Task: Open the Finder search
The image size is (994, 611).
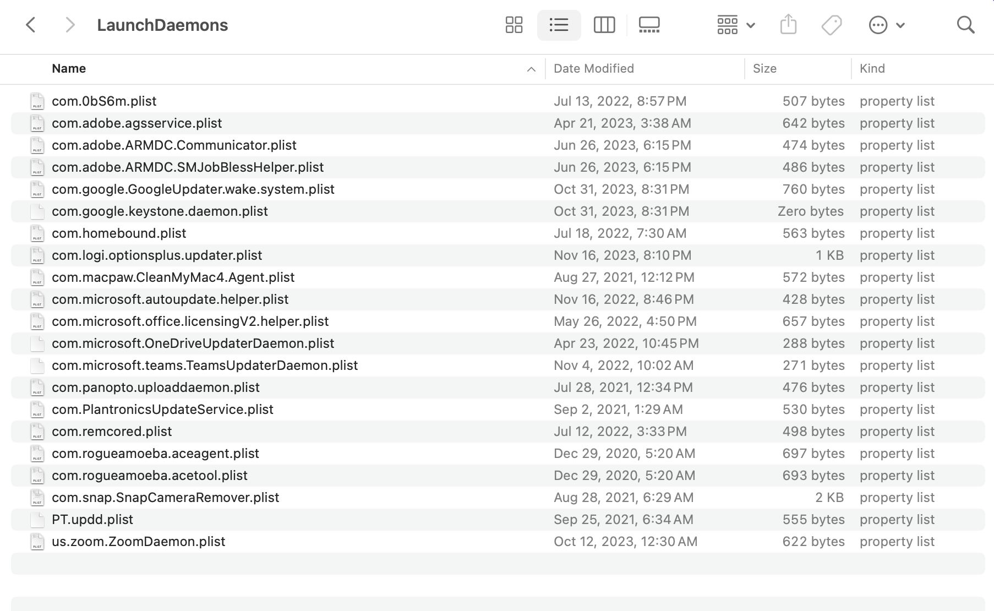Action: point(965,25)
